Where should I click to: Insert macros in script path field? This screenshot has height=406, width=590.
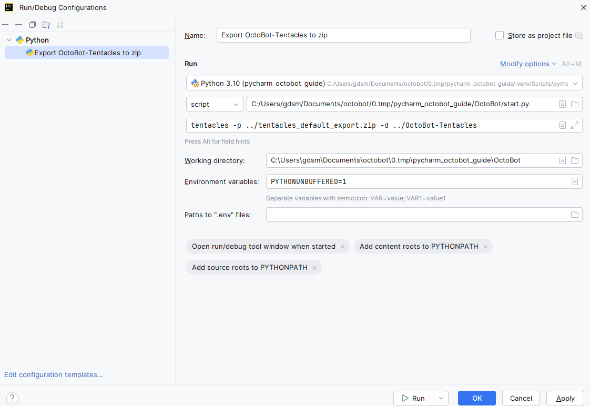[563, 104]
